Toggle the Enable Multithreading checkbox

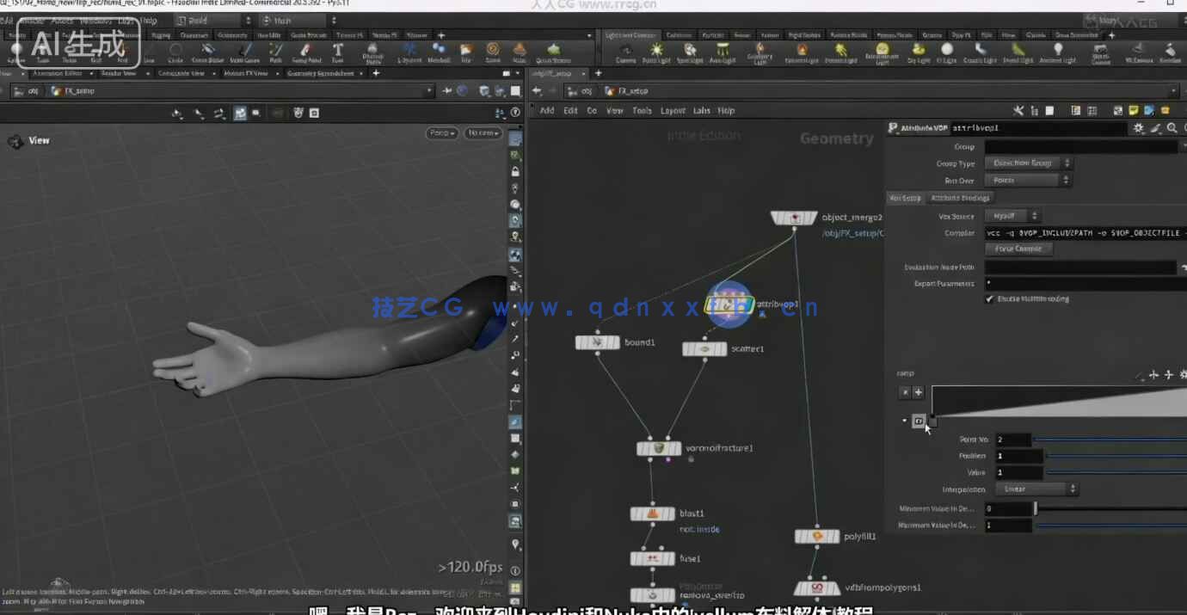click(989, 298)
